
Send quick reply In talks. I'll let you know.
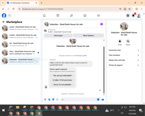pyautogui.click(x=62, y=80)
